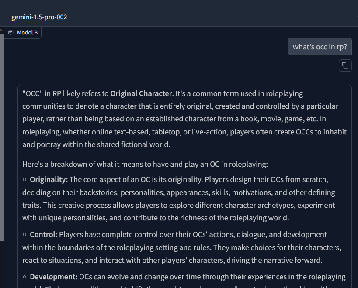Click the chat bubble icon beside Model B
The height and width of the screenshot is (288, 358).
(11, 33)
